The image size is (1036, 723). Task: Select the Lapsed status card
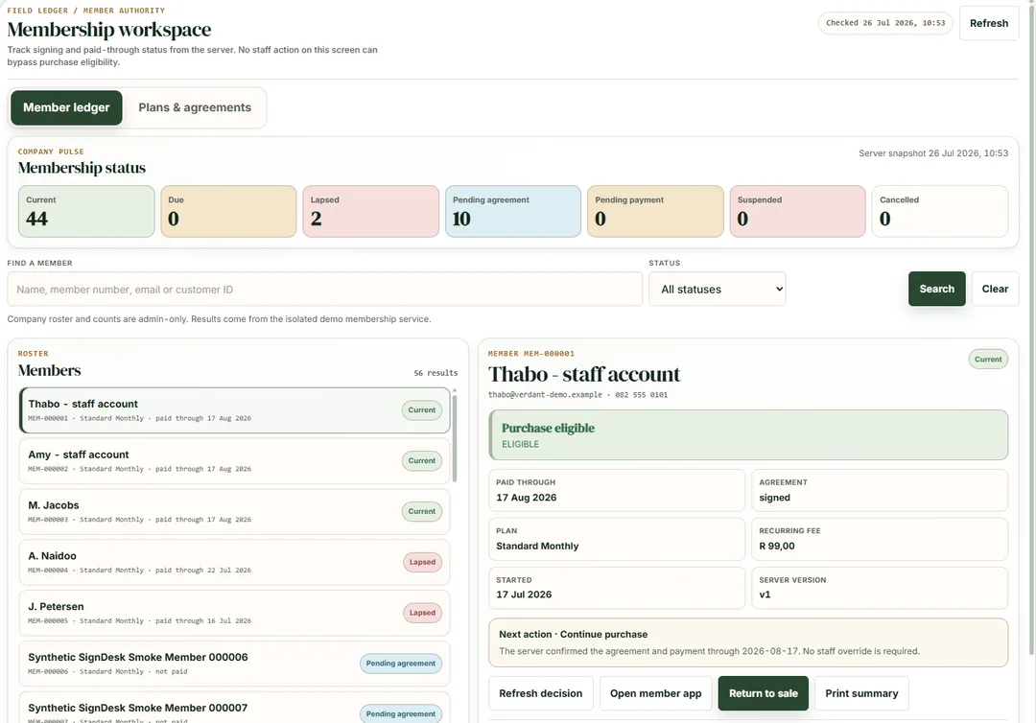[370, 211]
